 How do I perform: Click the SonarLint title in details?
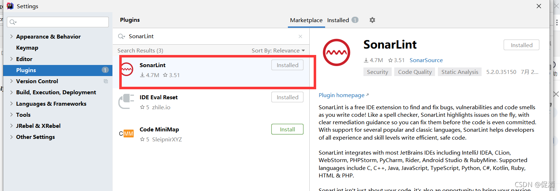tap(390, 45)
